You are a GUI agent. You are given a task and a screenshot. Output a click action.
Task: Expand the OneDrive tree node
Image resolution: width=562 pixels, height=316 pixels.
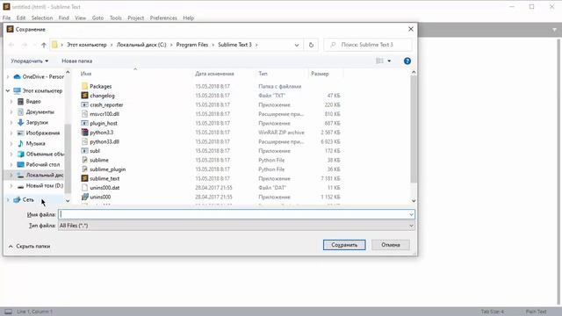pyautogui.click(x=8, y=76)
